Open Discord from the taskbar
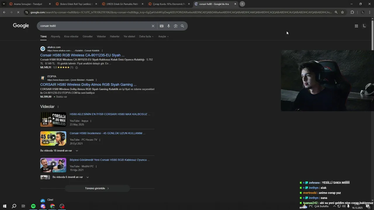This screenshot has width=374, height=210. point(43,206)
